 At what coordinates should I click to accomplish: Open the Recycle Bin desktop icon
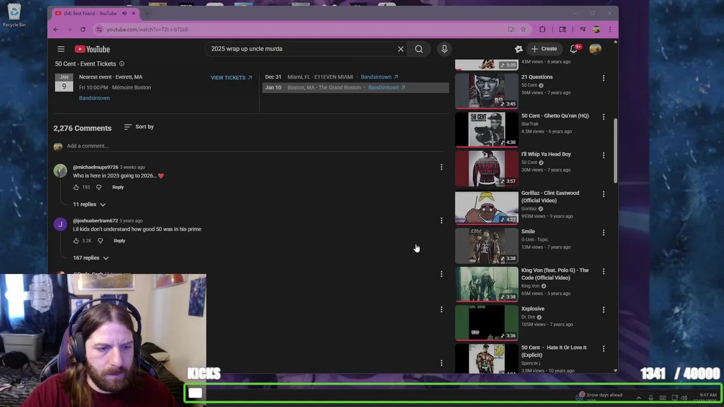coord(14,16)
